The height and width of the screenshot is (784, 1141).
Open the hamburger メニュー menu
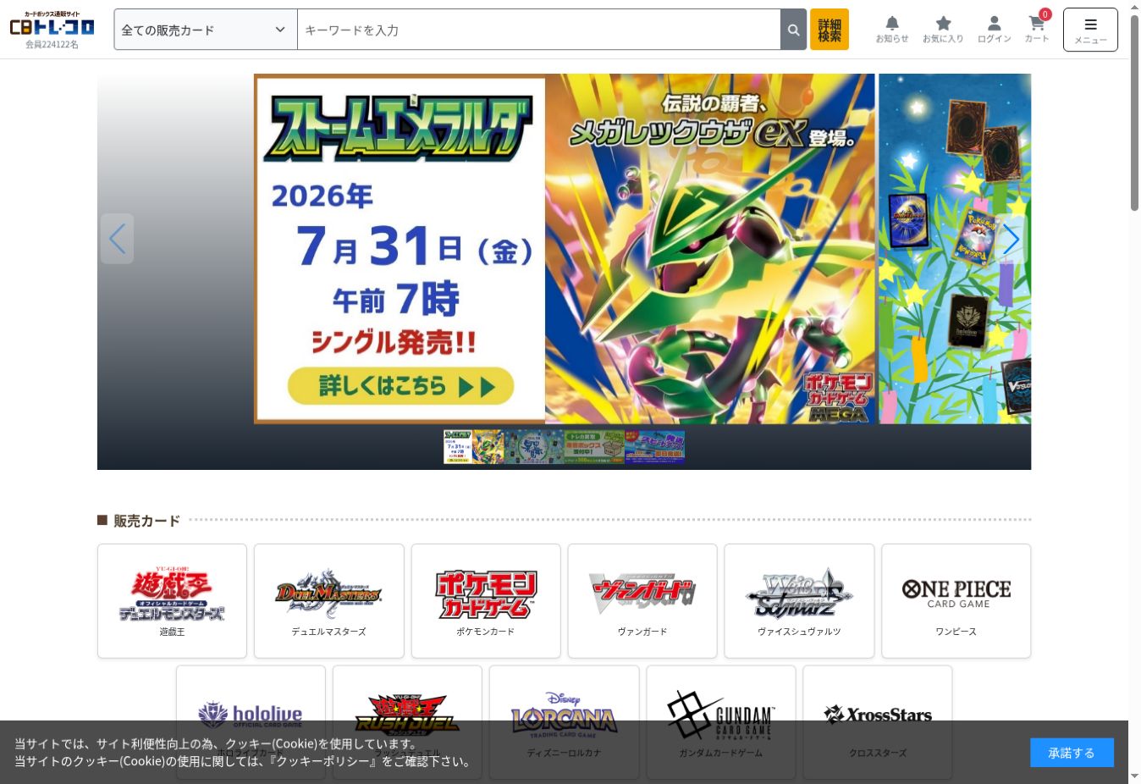coord(1090,30)
